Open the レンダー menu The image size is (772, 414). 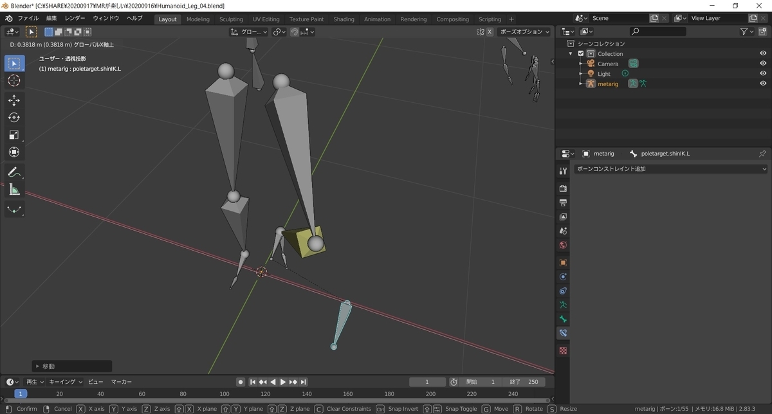75,19
